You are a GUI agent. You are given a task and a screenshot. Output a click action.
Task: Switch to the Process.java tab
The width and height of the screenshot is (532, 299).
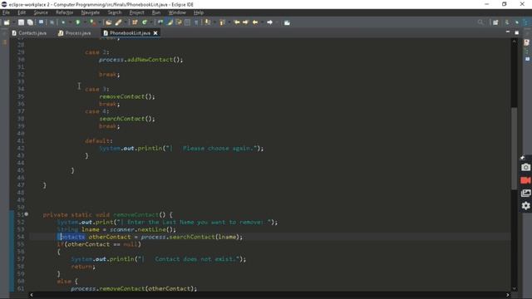pyautogui.click(x=75, y=33)
